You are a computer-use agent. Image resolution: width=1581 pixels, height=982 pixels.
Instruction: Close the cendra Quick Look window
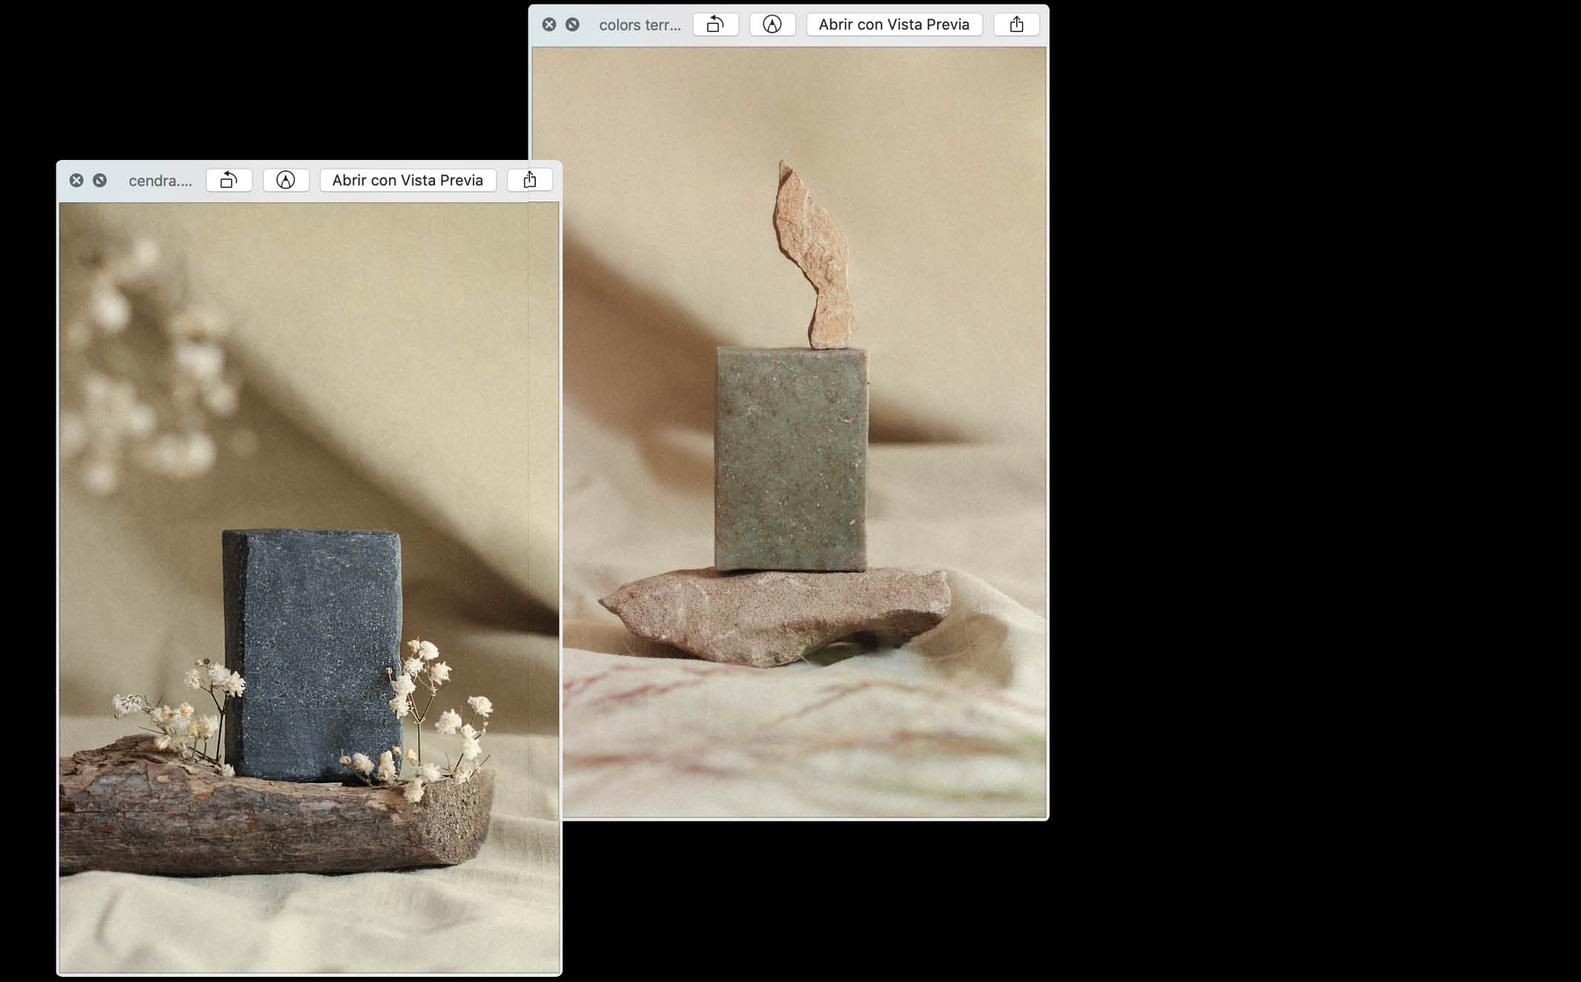coord(76,180)
